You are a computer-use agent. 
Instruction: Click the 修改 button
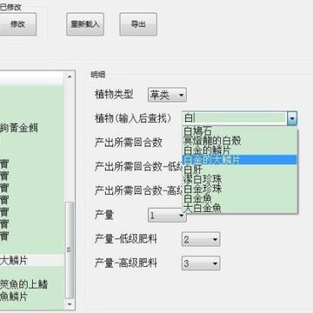tap(18, 24)
